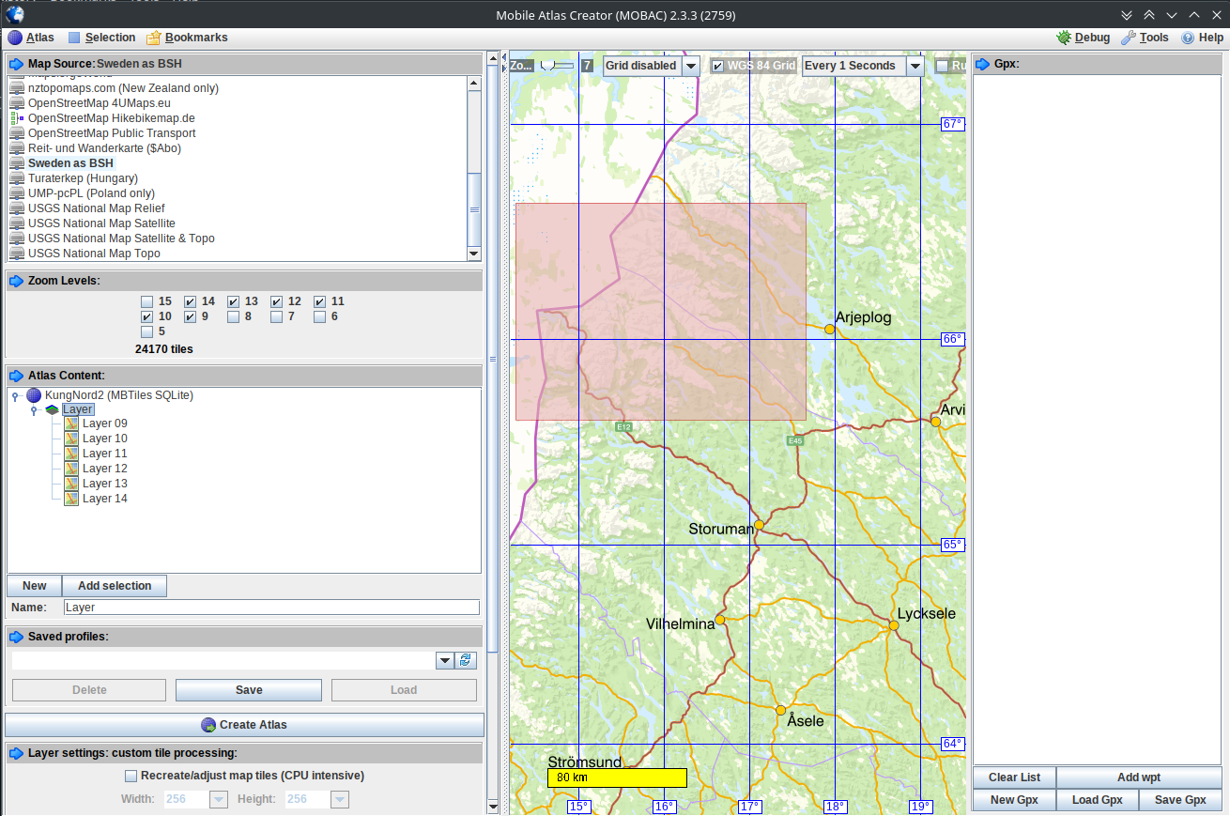Click the Debug bug icon
Screen dimensions: 1230x816
click(1064, 38)
